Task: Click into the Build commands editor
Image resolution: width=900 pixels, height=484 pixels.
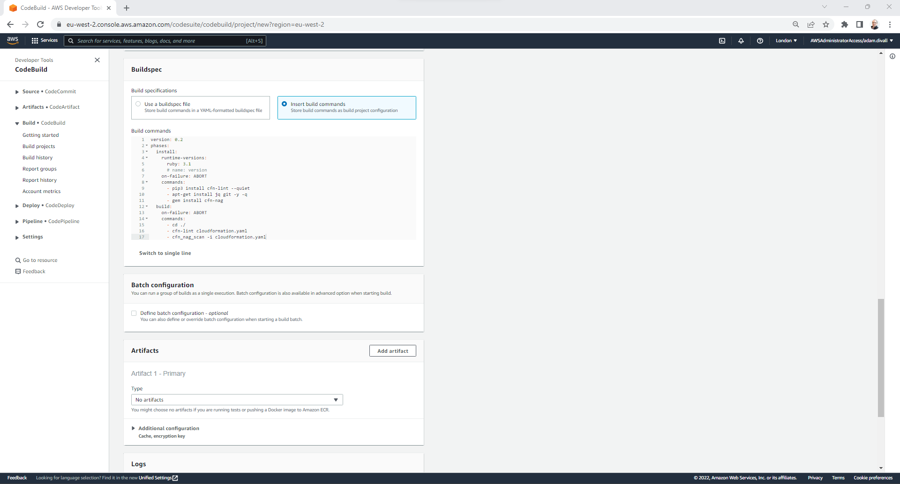Action: [x=274, y=188]
